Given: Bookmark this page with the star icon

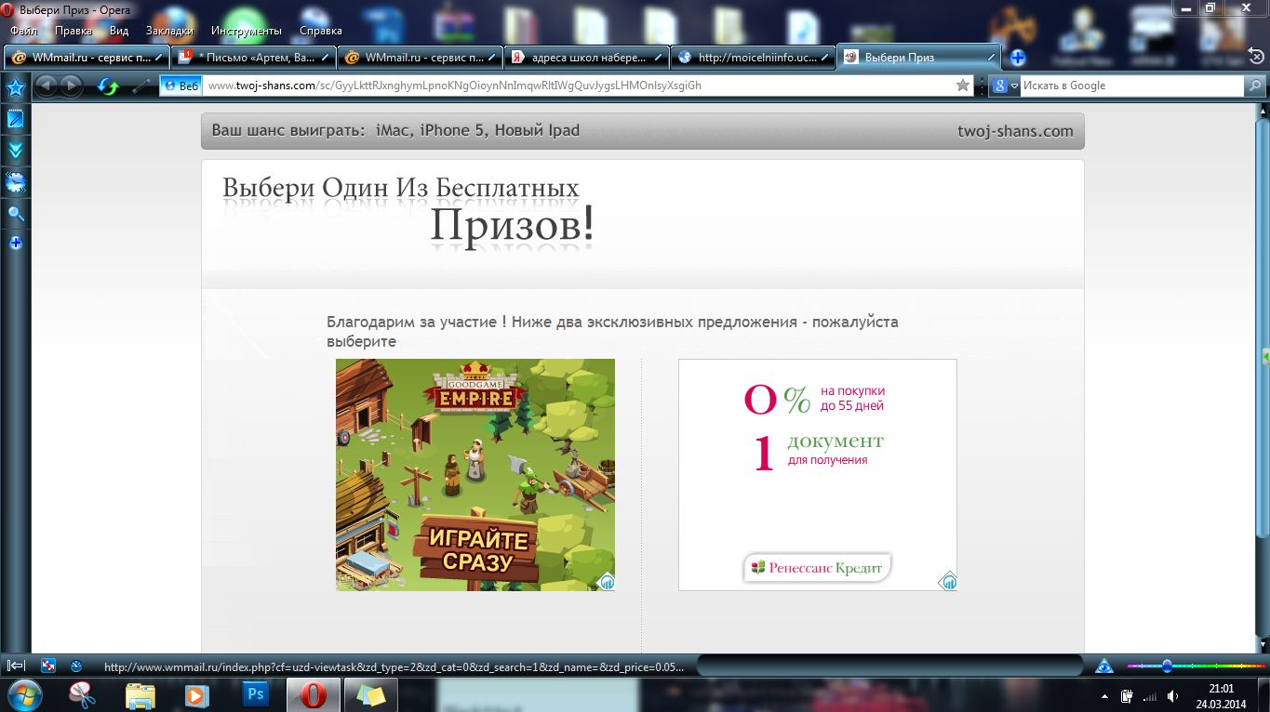Looking at the screenshot, I should click(963, 86).
